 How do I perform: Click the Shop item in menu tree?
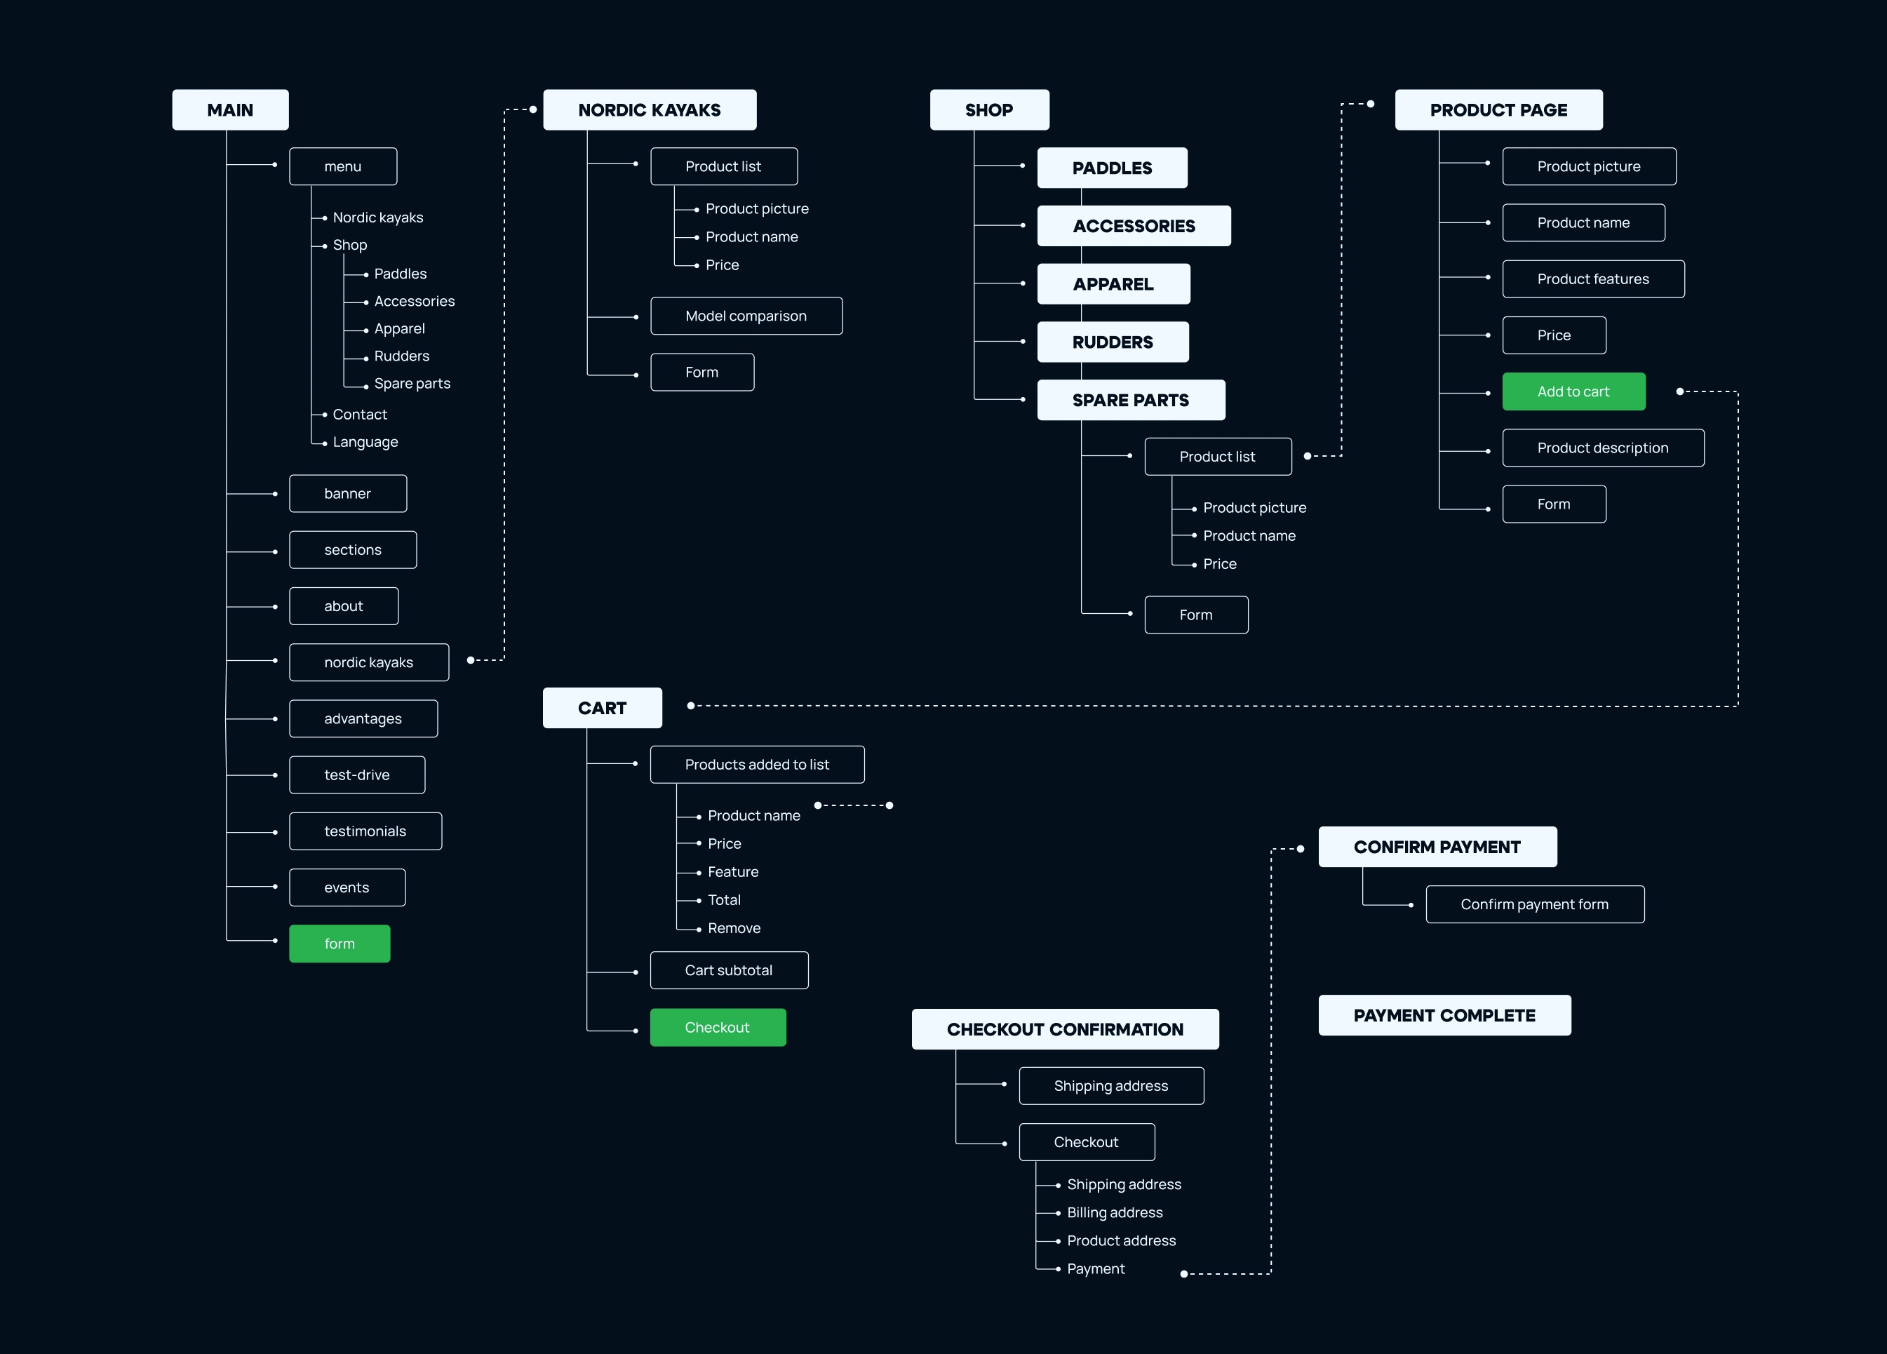[349, 245]
